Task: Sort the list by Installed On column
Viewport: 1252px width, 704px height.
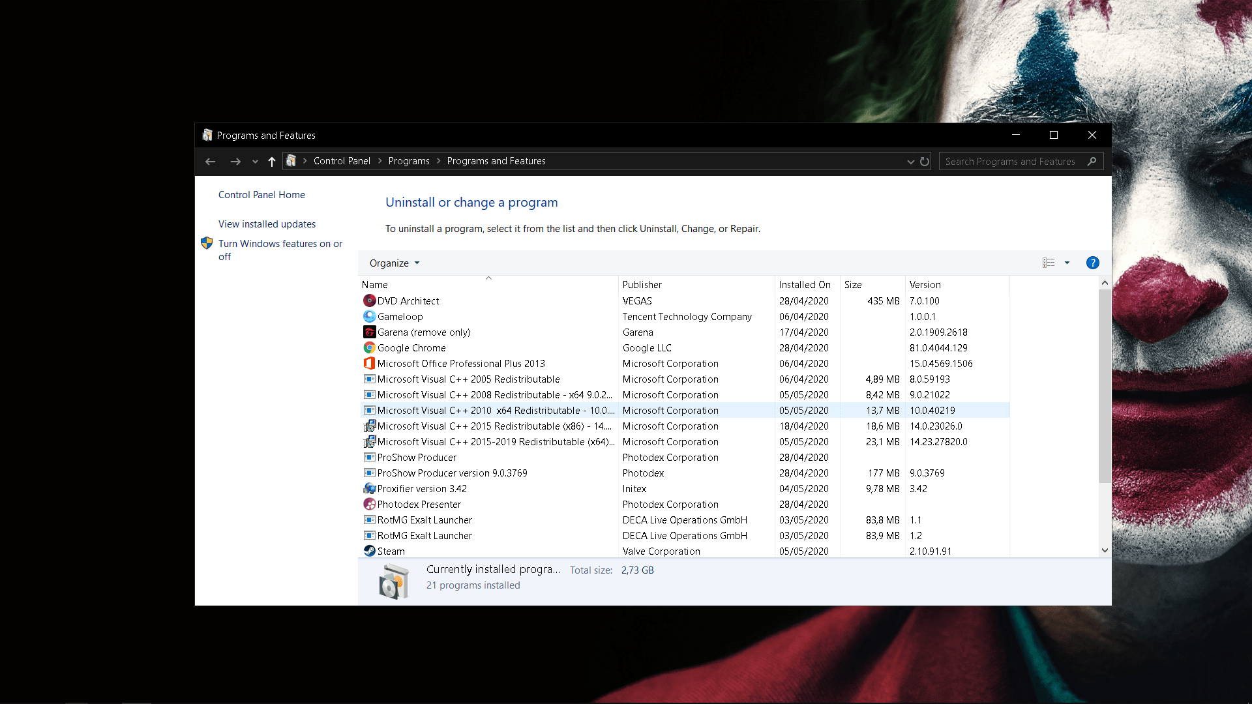Action: pos(807,284)
